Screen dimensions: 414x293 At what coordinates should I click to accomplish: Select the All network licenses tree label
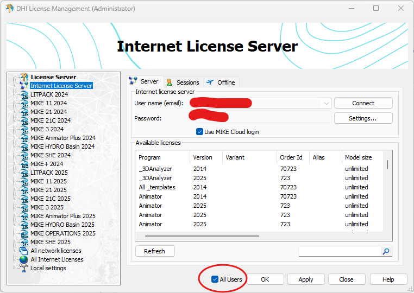point(56,251)
